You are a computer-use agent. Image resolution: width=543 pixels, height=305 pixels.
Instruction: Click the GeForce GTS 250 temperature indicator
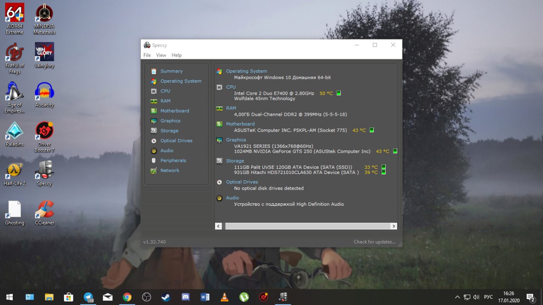click(395, 151)
